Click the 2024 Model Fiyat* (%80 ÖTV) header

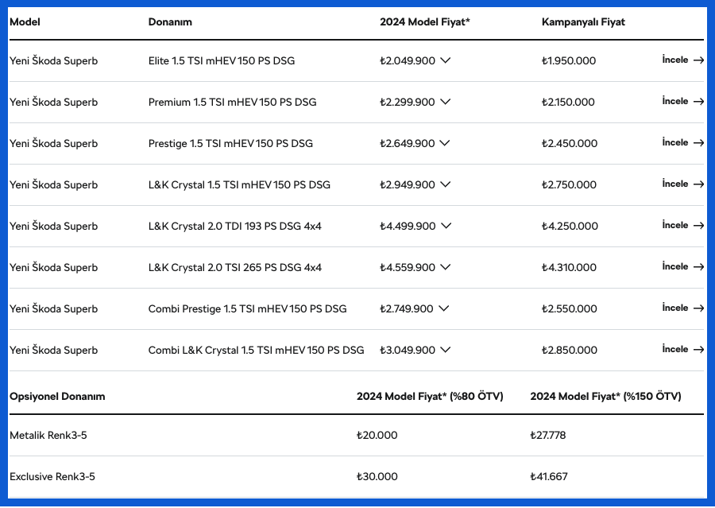pyautogui.click(x=430, y=396)
